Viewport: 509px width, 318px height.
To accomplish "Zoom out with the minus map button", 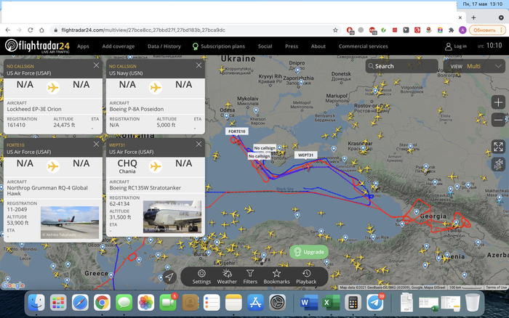I will click(x=498, y=121).
